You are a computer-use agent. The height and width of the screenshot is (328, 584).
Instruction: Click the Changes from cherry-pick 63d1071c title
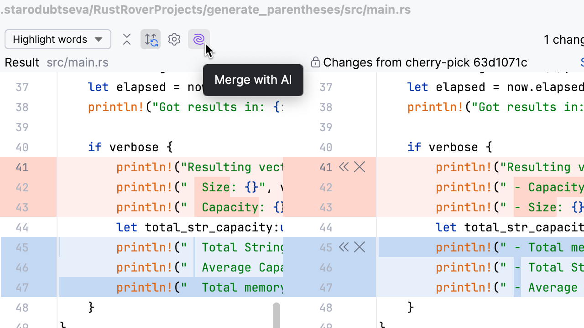click(425, 62)
